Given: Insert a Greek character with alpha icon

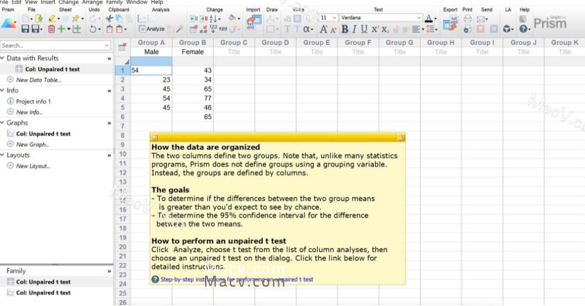Looking at the screenshot, I should (306, 28).
